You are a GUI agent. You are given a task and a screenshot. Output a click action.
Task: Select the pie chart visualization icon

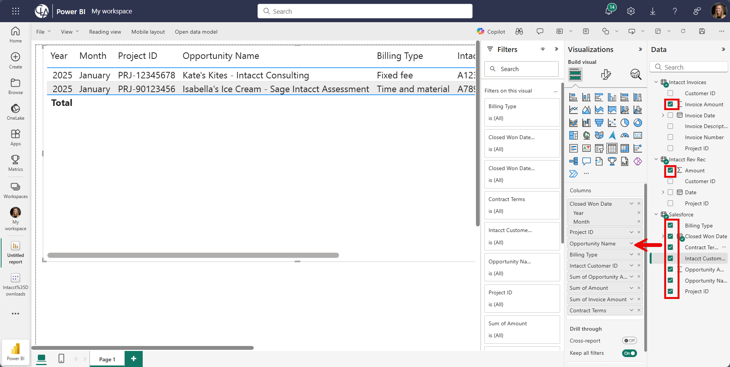click(x=625, y=123)
